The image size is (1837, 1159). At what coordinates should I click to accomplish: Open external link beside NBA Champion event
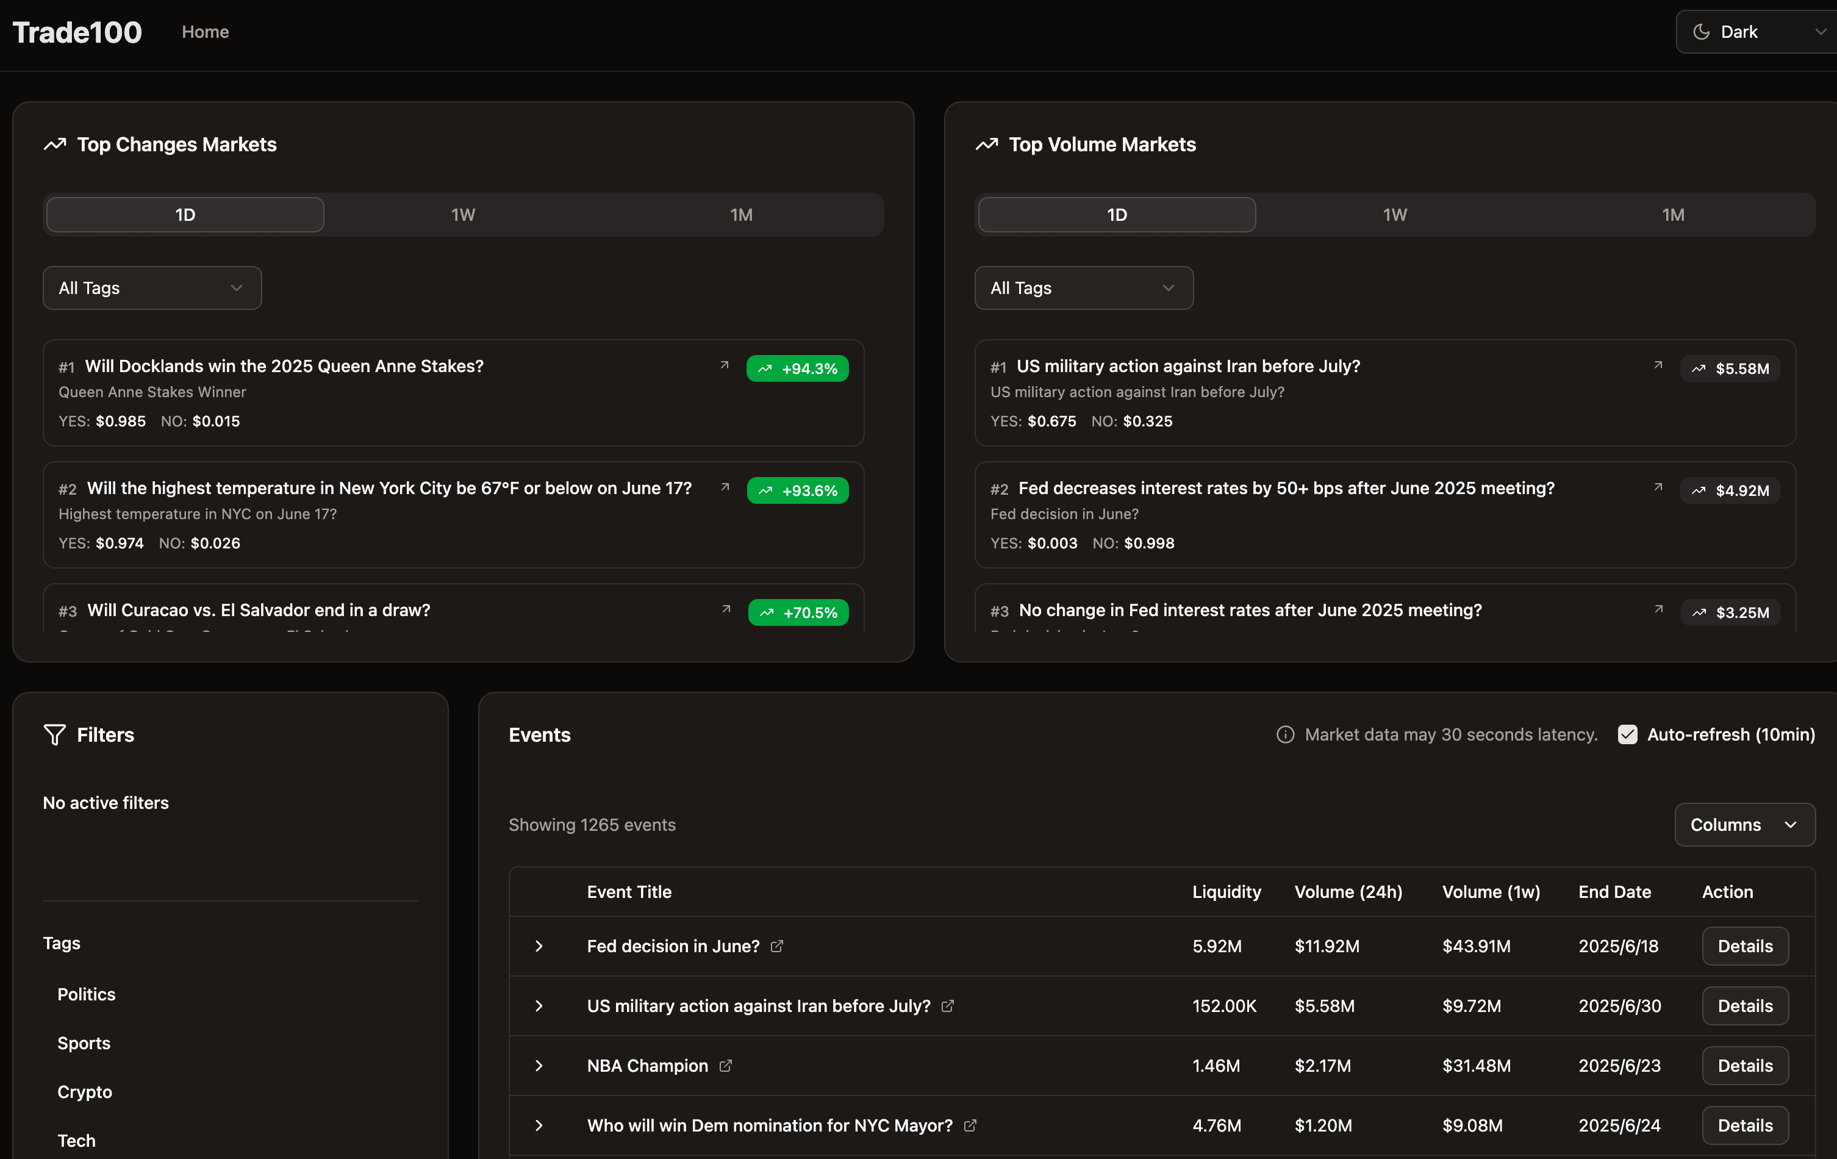point(725,1066)
